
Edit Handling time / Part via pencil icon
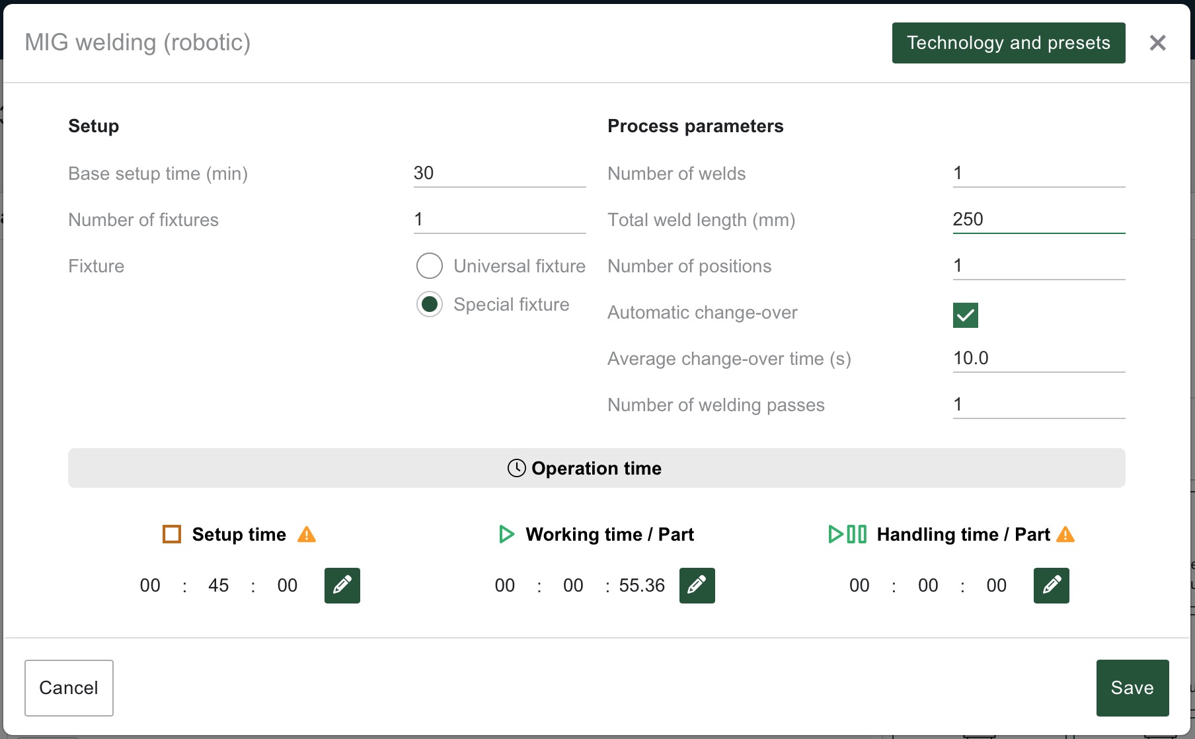coord(1051,585)
